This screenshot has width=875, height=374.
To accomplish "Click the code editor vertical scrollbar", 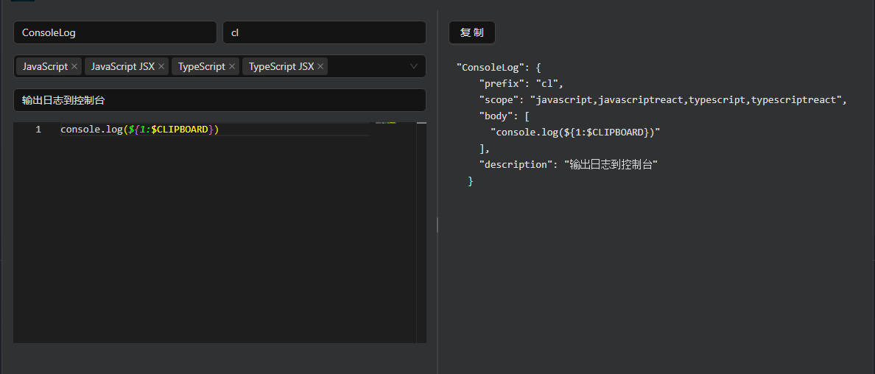I will (421, 221).
